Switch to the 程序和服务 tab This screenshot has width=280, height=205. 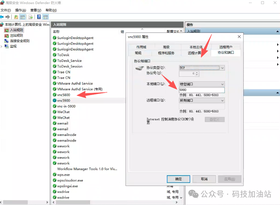(166, 53)
